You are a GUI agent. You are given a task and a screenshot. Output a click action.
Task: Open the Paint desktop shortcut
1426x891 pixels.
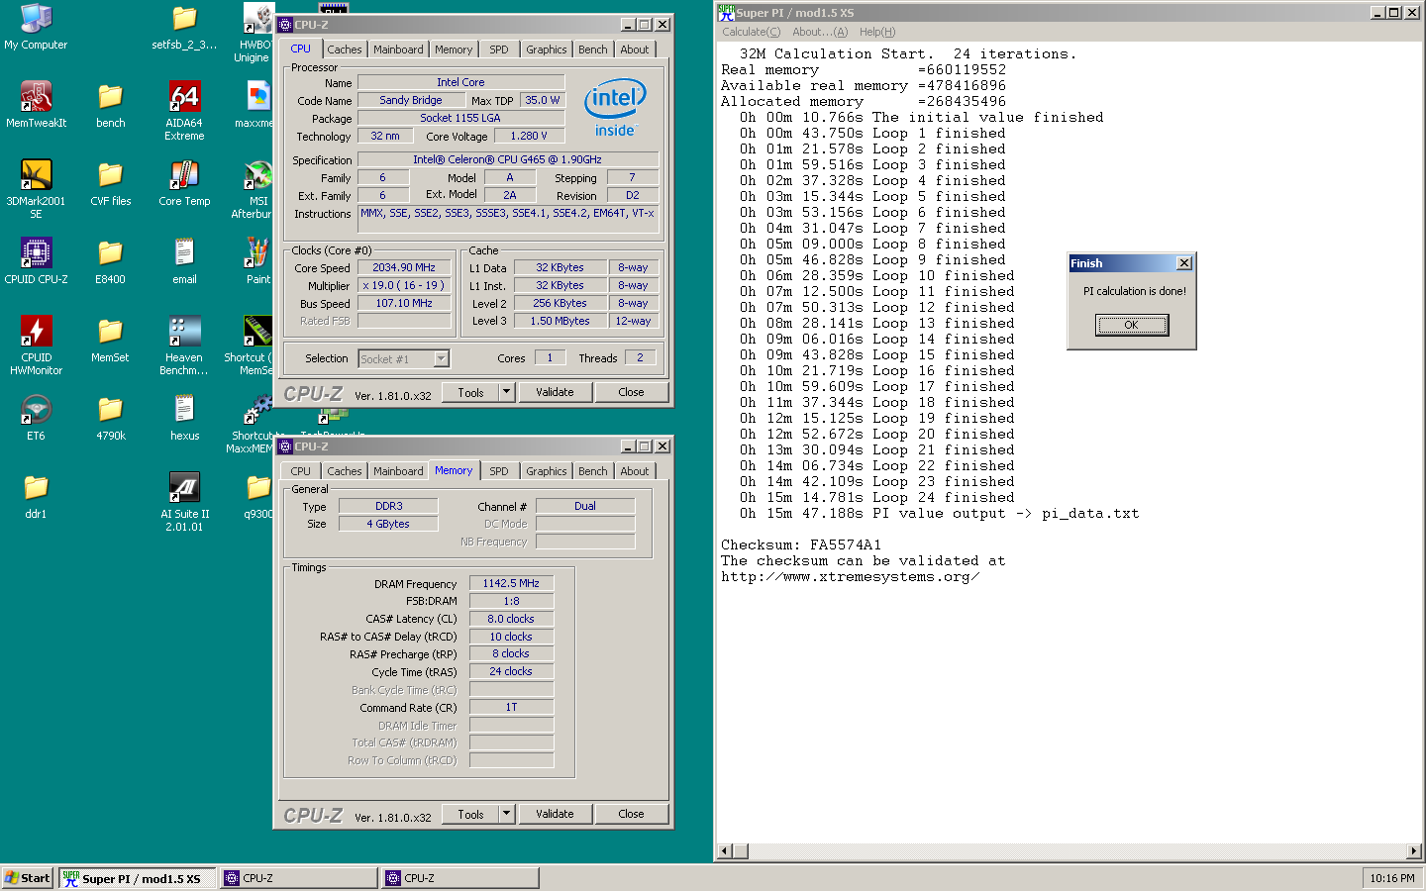258,261
